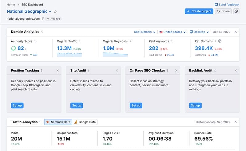246x151 pixels.
Task: Open the 282 Paid Keywords value
Action: click(153, 48)
